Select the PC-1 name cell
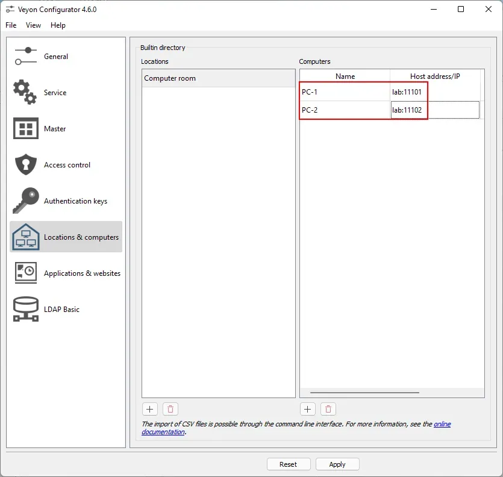The image size is (503, 477). click(x=345, y=92)
